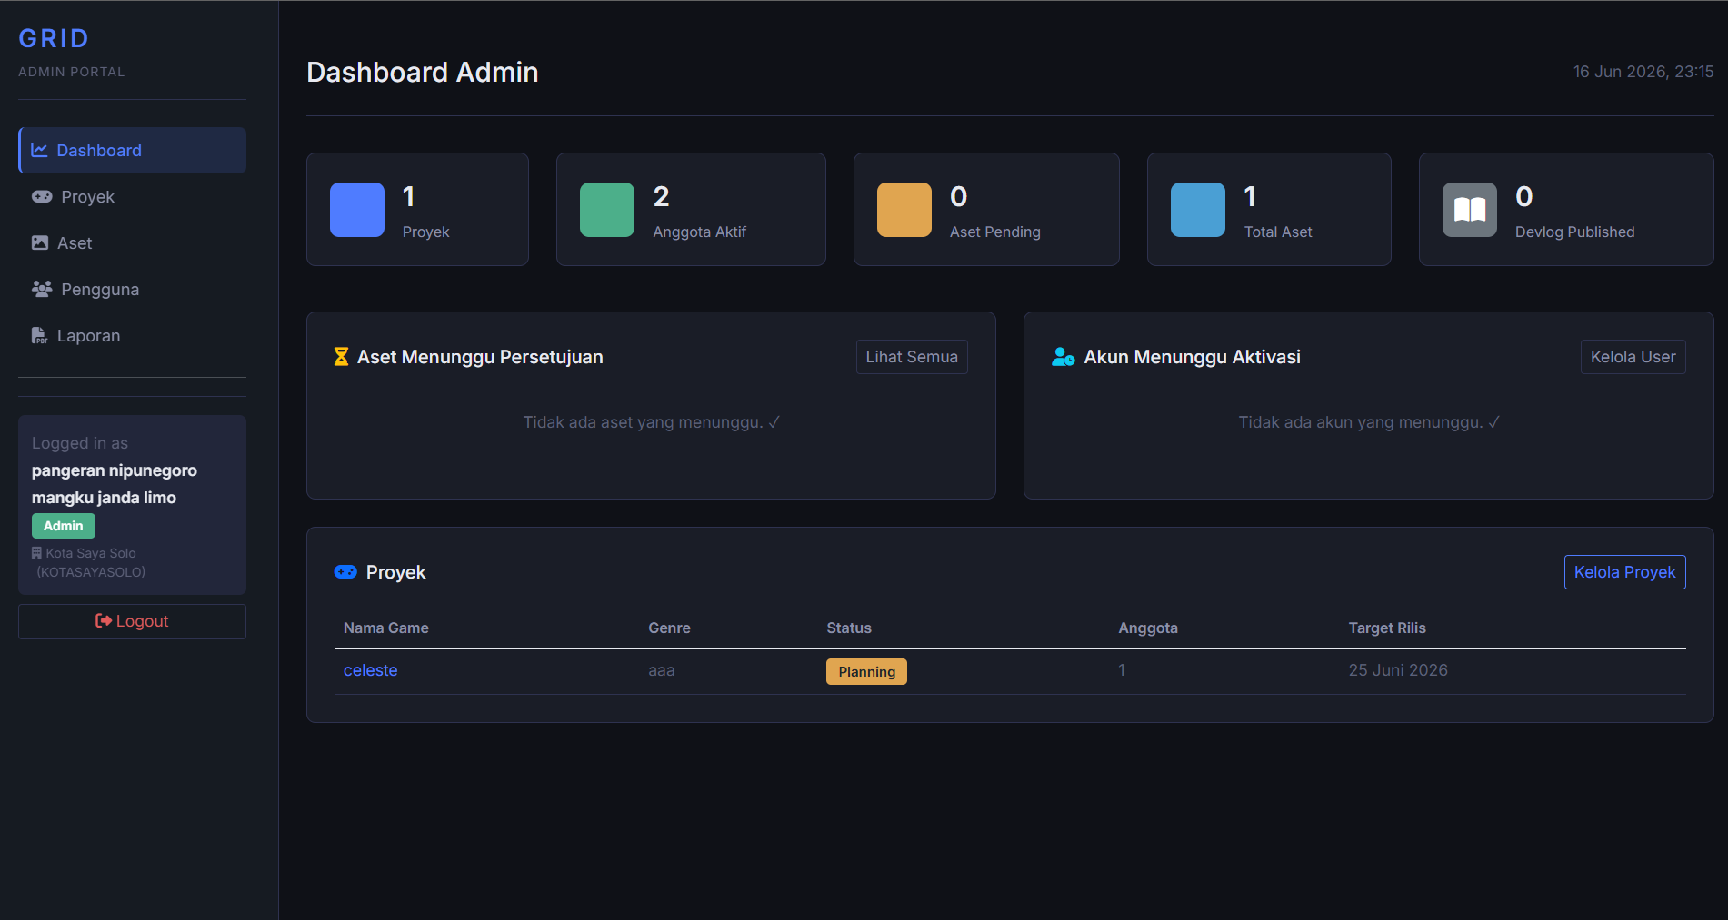Open the Laporan sidebar item
Viewport: 1728px width, 920px height.
coord(132,336)
